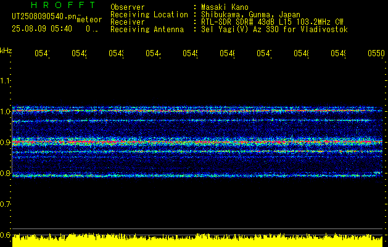Click the location Shibukawa, Gunma, Japan
This screenshot has width=388, height=247.
point(250,15)
